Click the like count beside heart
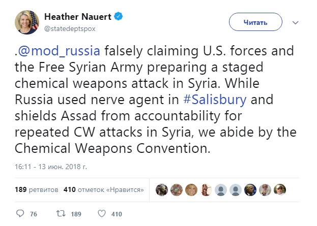317x226 pixels. 117,214
